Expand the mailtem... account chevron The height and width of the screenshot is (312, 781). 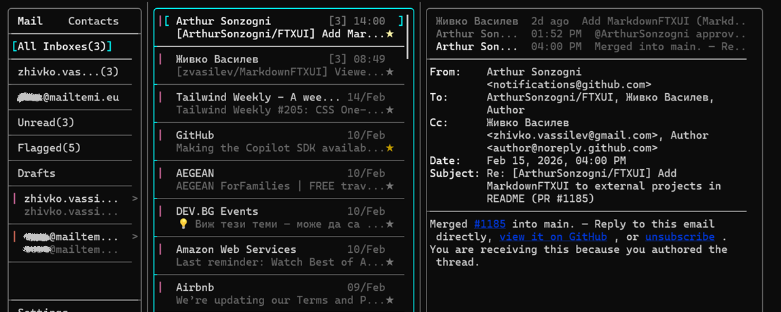tap(134, 237)
